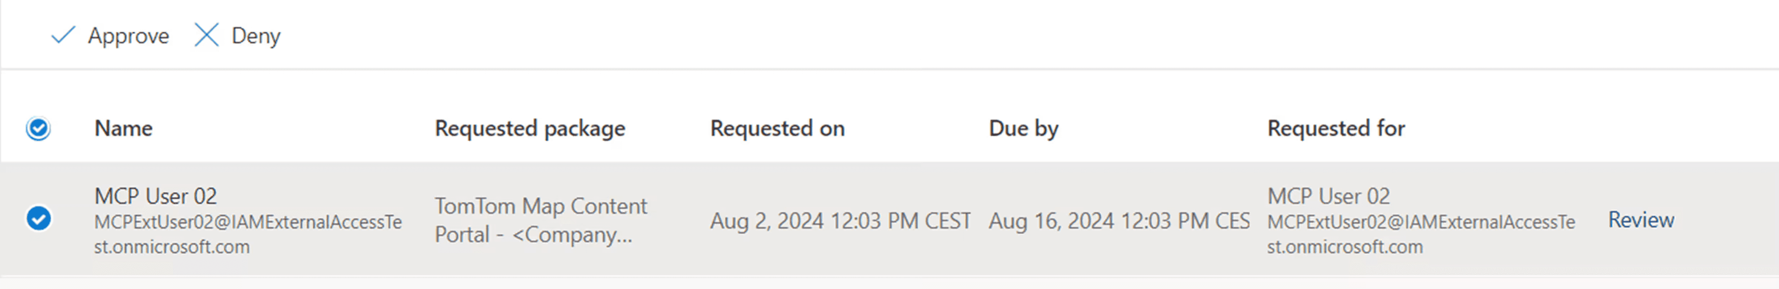This screenshot has height=289, width=1779.
Task: Select MCP User 02 in Requested for column
Action: 1328,196
